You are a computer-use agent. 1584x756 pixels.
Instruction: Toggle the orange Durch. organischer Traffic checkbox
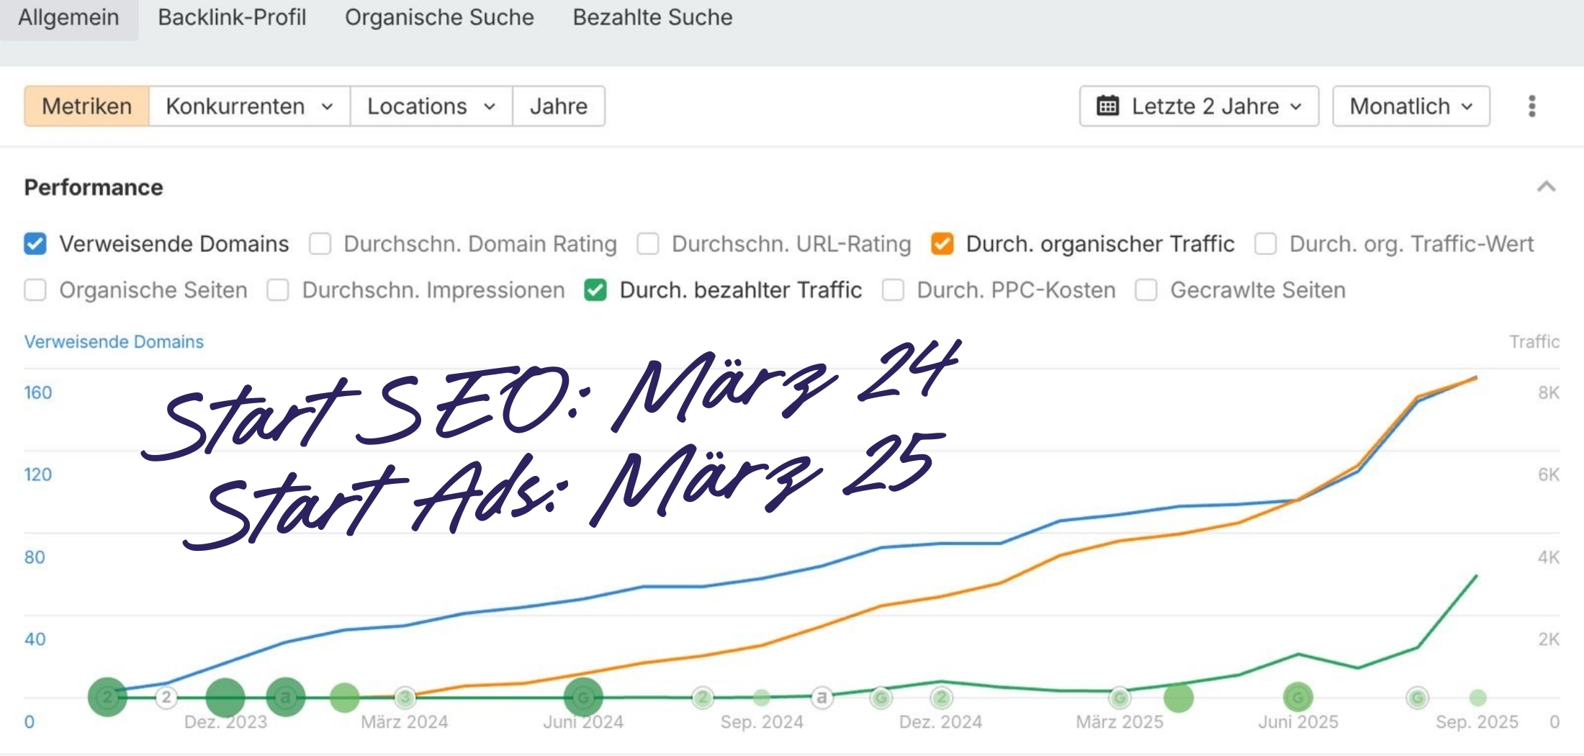[x=942, y=244]
